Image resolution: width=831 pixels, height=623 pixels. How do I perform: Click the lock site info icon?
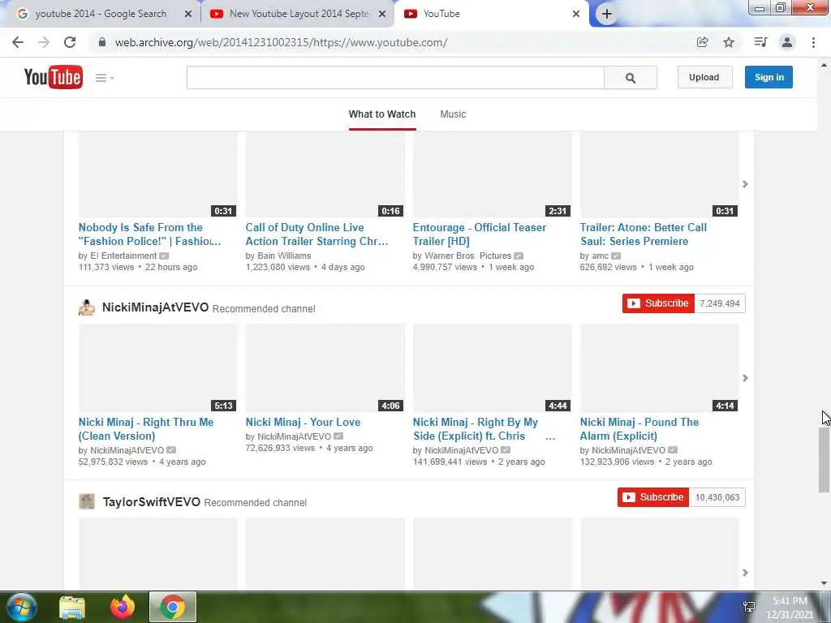(102, 42)
